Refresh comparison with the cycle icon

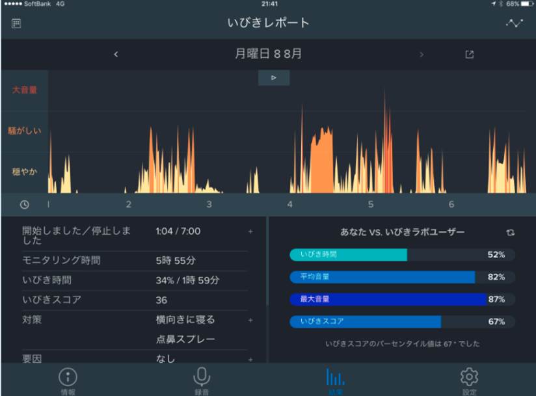pos(510,232)
